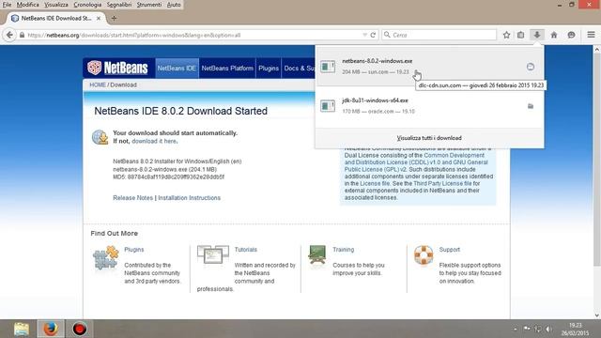This screenshot has width=601, height=338.
Task: Click the Training chalkboard icon
Action: click(x=317, y=255)
